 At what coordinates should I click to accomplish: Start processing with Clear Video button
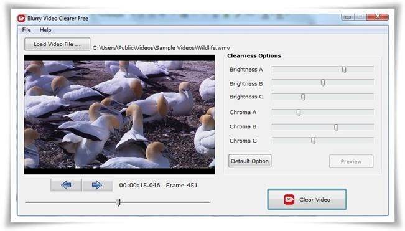tap(307, 199)
